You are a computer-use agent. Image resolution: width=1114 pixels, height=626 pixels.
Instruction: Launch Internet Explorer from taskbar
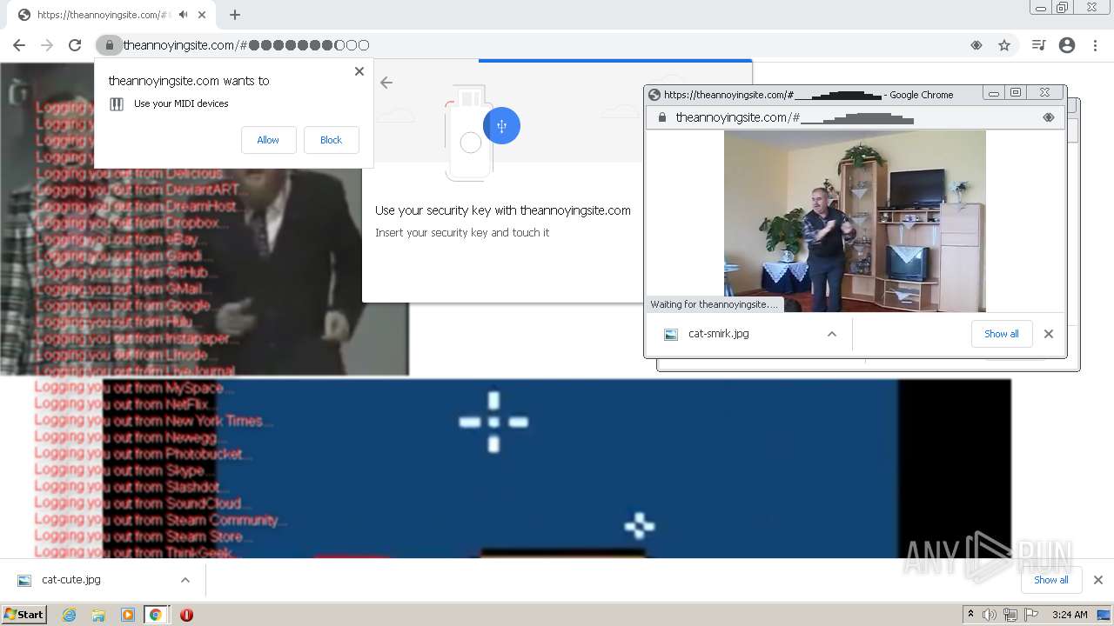pyautogui.click(x=70, y=615)
